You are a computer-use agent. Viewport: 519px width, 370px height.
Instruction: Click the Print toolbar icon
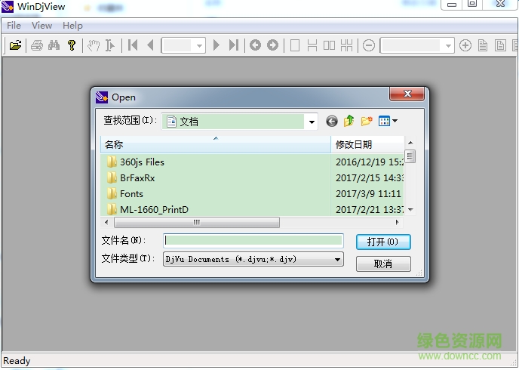point(37,45)
